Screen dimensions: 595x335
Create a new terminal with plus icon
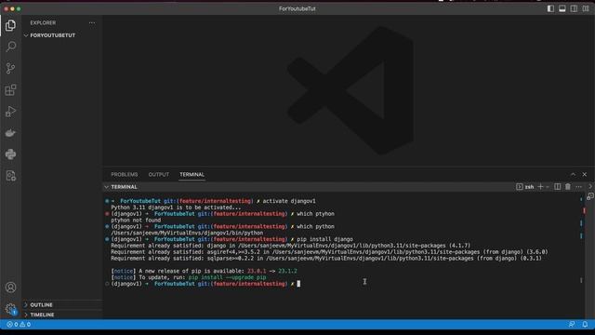click(x=540, y=187)
